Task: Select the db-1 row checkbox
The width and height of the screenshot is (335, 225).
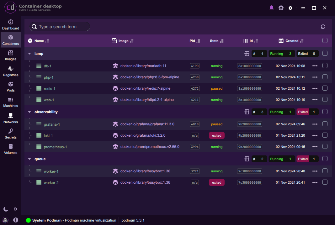Action: [x=325, y=65]
